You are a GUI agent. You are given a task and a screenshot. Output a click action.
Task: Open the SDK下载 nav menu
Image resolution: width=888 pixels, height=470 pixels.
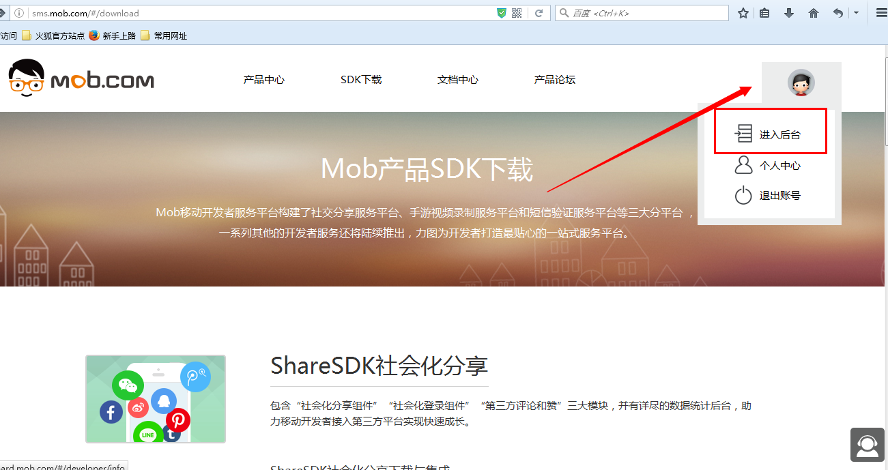coord(361,80)
